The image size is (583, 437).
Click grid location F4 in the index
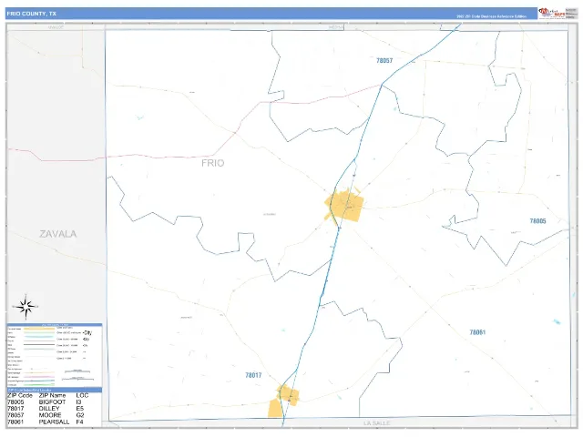pyautogui.click(x=79, y=422)
